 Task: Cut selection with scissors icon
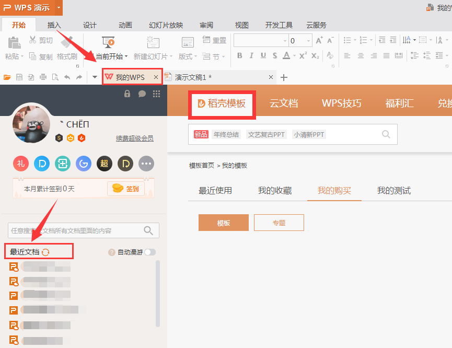coord(32,40)
